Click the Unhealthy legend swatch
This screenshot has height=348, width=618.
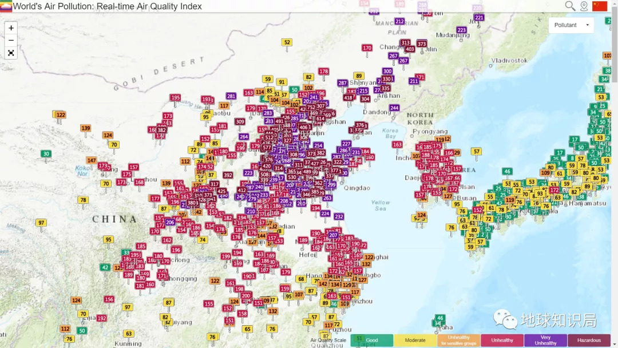click(x=502, y=340)
